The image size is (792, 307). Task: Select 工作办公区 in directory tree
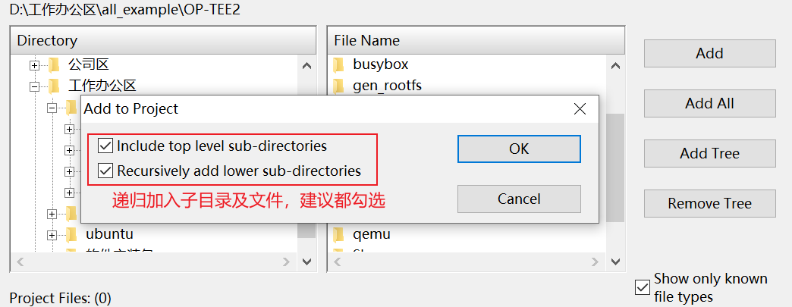102,86
